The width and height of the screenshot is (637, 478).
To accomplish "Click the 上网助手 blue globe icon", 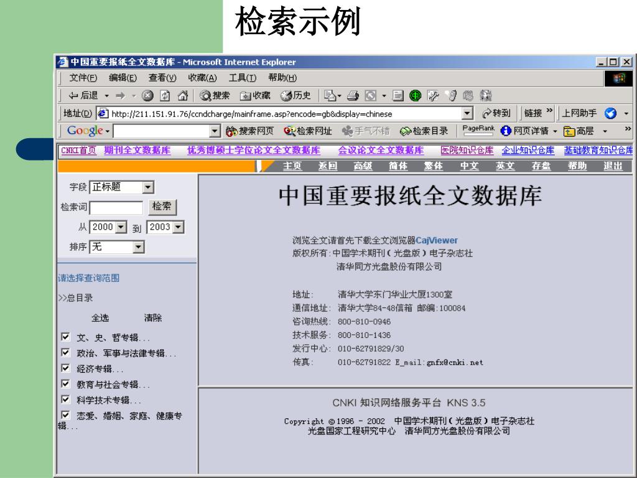I will click(x=611, y=113).
